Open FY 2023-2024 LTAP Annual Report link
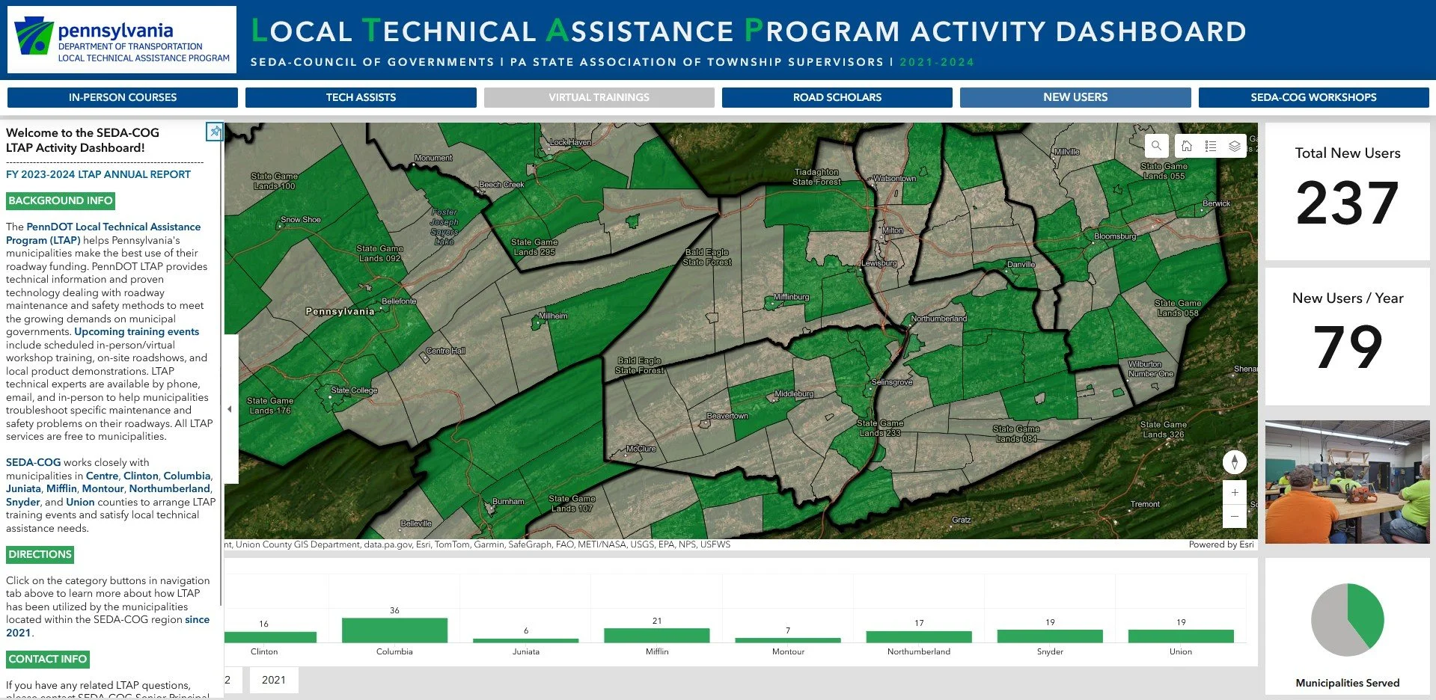Viewport: 1436px width, 700px height. pos(98,174)
